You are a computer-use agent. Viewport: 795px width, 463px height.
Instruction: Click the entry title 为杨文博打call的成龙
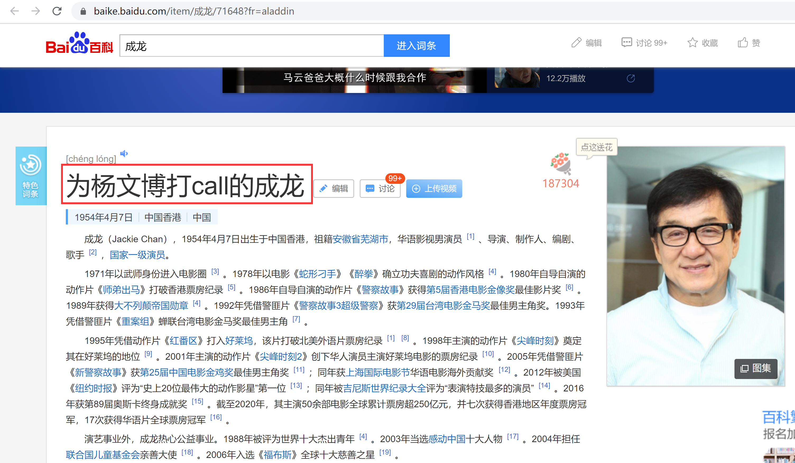pos(185,186)
